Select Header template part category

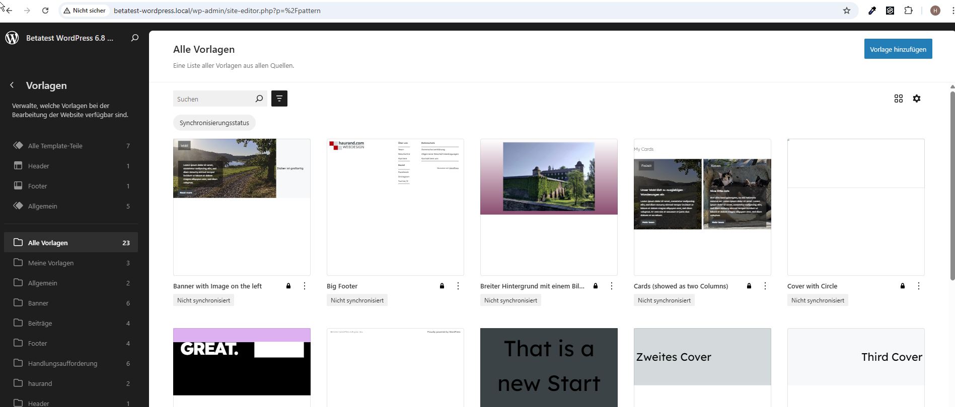click(x=71, y=166)
